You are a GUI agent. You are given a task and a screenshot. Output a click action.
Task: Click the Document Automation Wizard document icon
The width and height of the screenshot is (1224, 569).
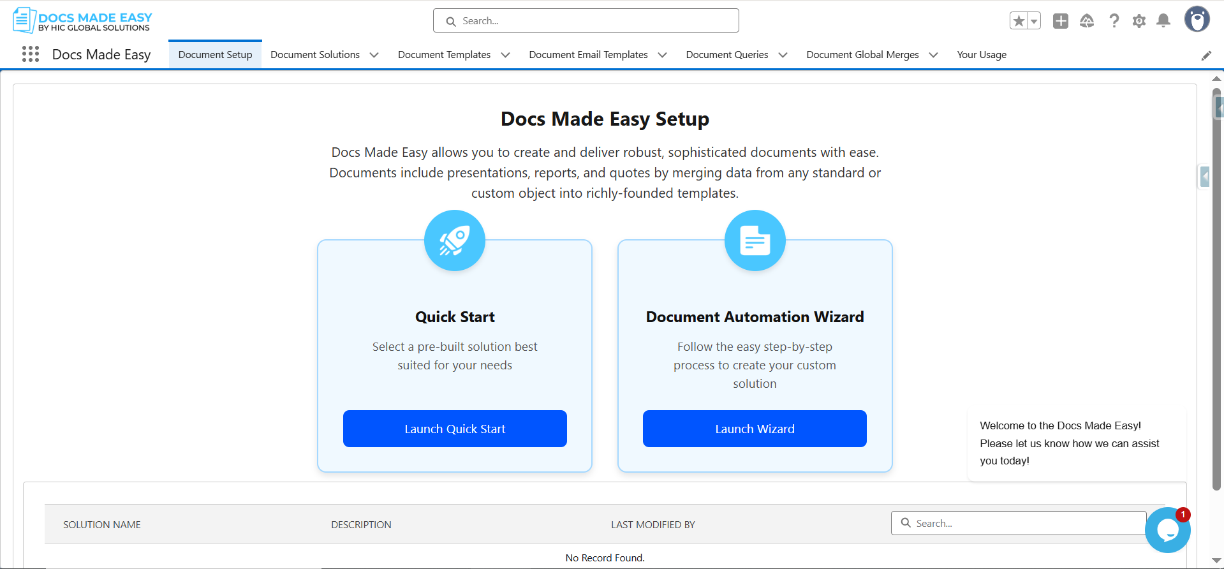tap(755, 240)
